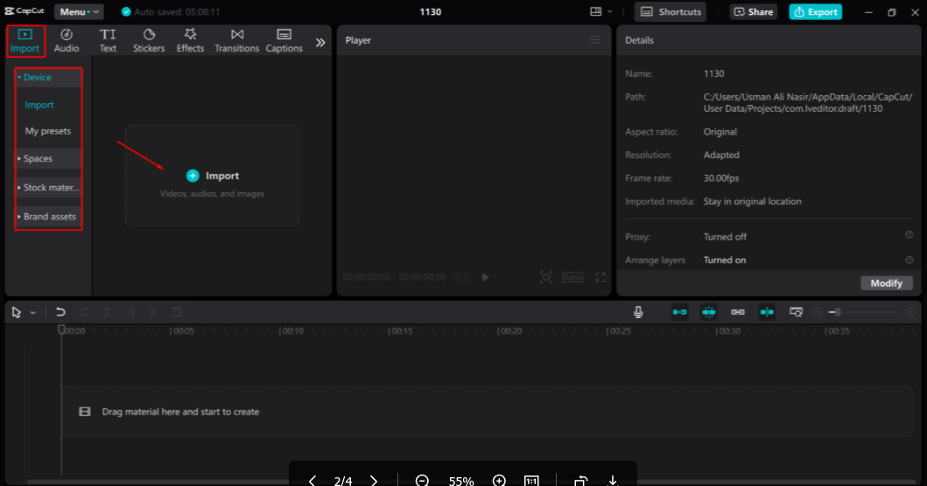Image resolution: width=927 pixels, height=486 pixels.
Task: Open the pointer tool dropdown
Action: tap(33, 312)
